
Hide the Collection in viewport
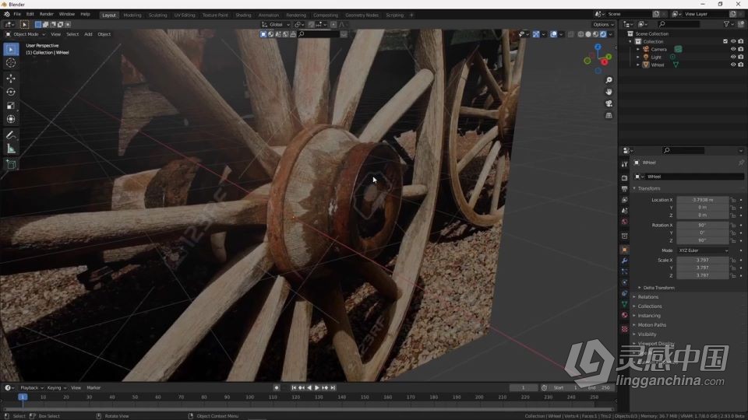pyautogui.click(x=733, y=41)
